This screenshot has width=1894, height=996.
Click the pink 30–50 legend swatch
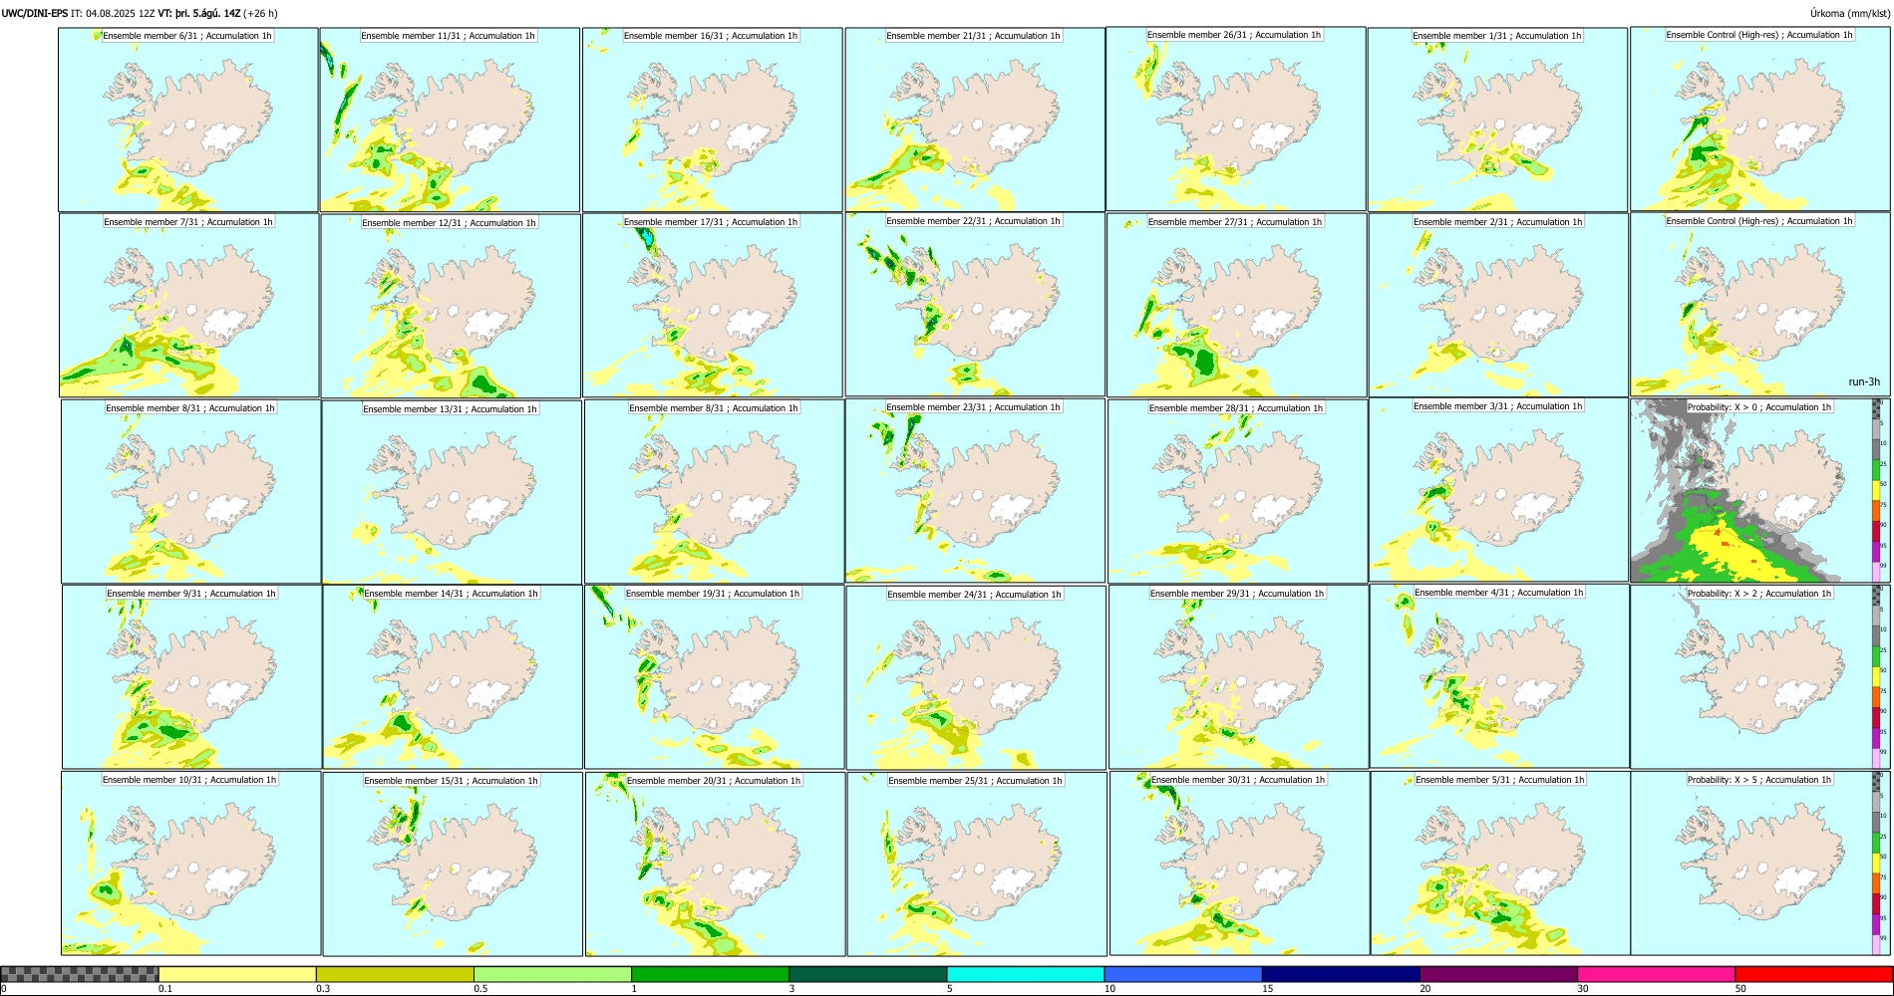click(1656, 974)
